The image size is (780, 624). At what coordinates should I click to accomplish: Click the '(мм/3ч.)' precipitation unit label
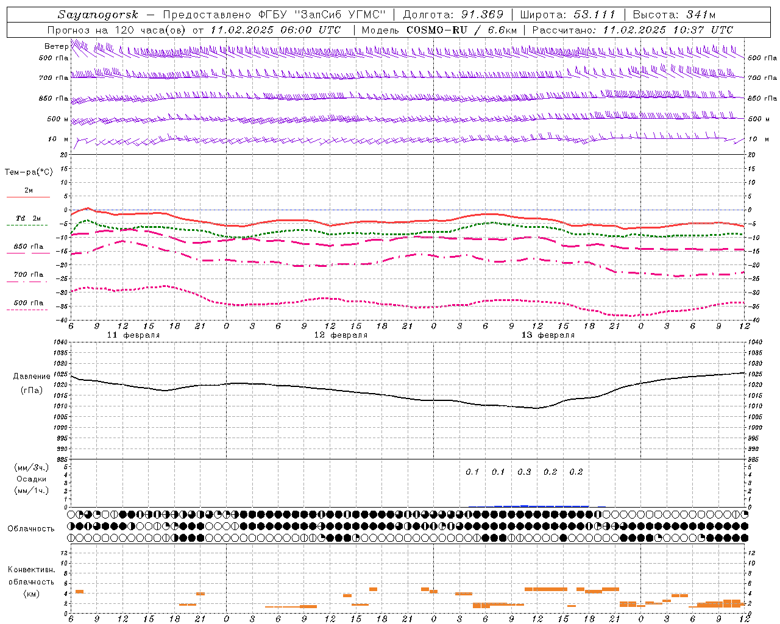coord(31,467)
